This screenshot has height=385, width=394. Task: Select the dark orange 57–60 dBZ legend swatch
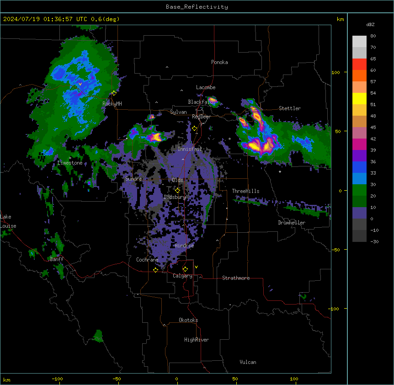[359, 76]
